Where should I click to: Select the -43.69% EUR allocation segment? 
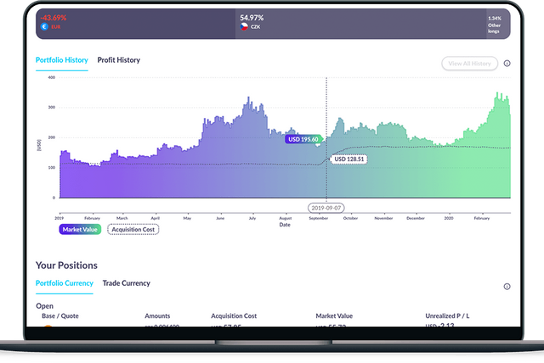136,24
